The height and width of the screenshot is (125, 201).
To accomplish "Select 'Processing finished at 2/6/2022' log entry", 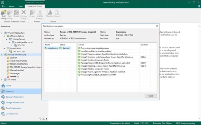I will pos(99,75).
